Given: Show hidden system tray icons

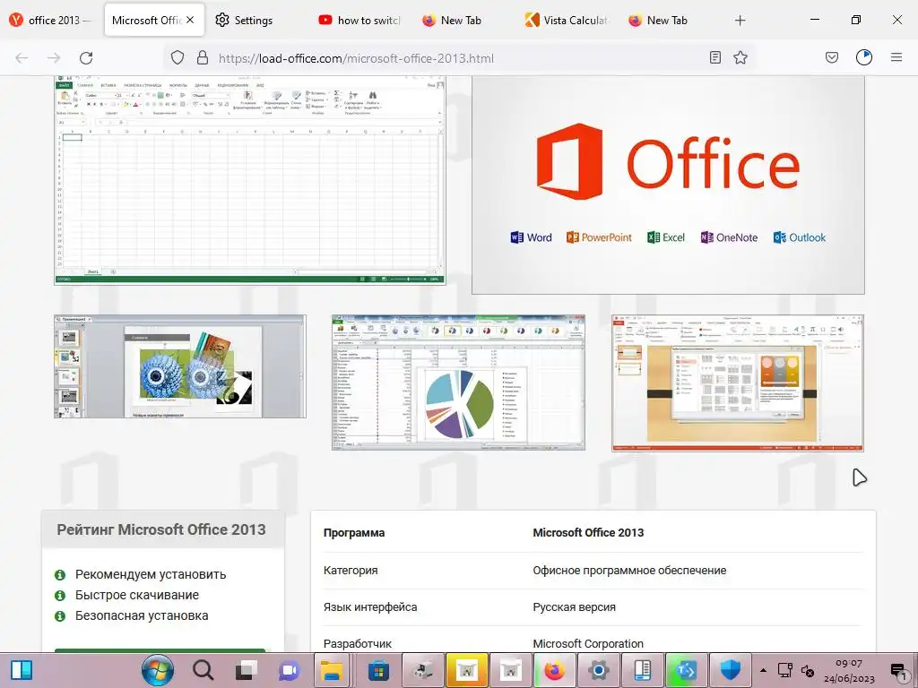Looking at the screenshot, I should point(763,670).
